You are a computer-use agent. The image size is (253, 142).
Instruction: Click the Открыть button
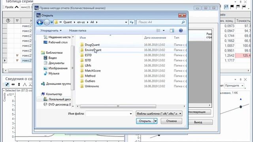[145, 121]
